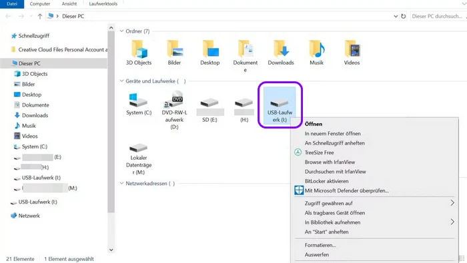Click the Netzwerk icon in the sidebar
Viewport: 467px width, 263px height.
[14, 216]
